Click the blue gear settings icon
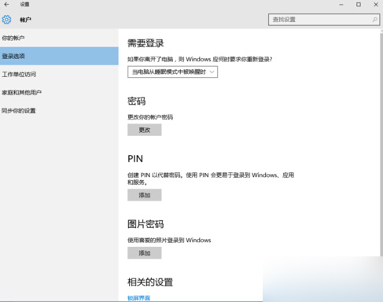The image size is (383, 302). click(6, 20)
